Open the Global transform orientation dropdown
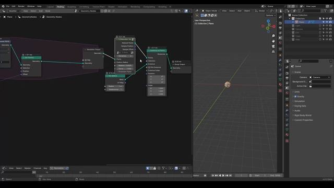This screenshot has height=188, width=334. (261, 10)
